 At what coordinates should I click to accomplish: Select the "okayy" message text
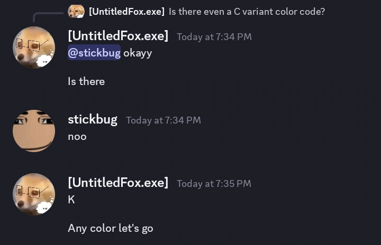pos(138,53)
